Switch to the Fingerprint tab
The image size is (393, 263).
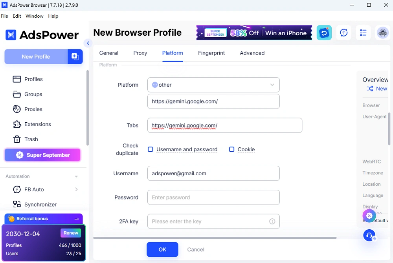click(211, 53)
